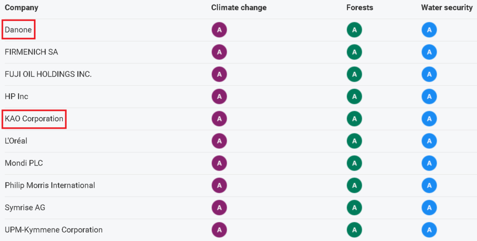Click Mondi PLC's green Forests badge
The height and width of the screenshot is (241, 477).
tap(354, 164)
